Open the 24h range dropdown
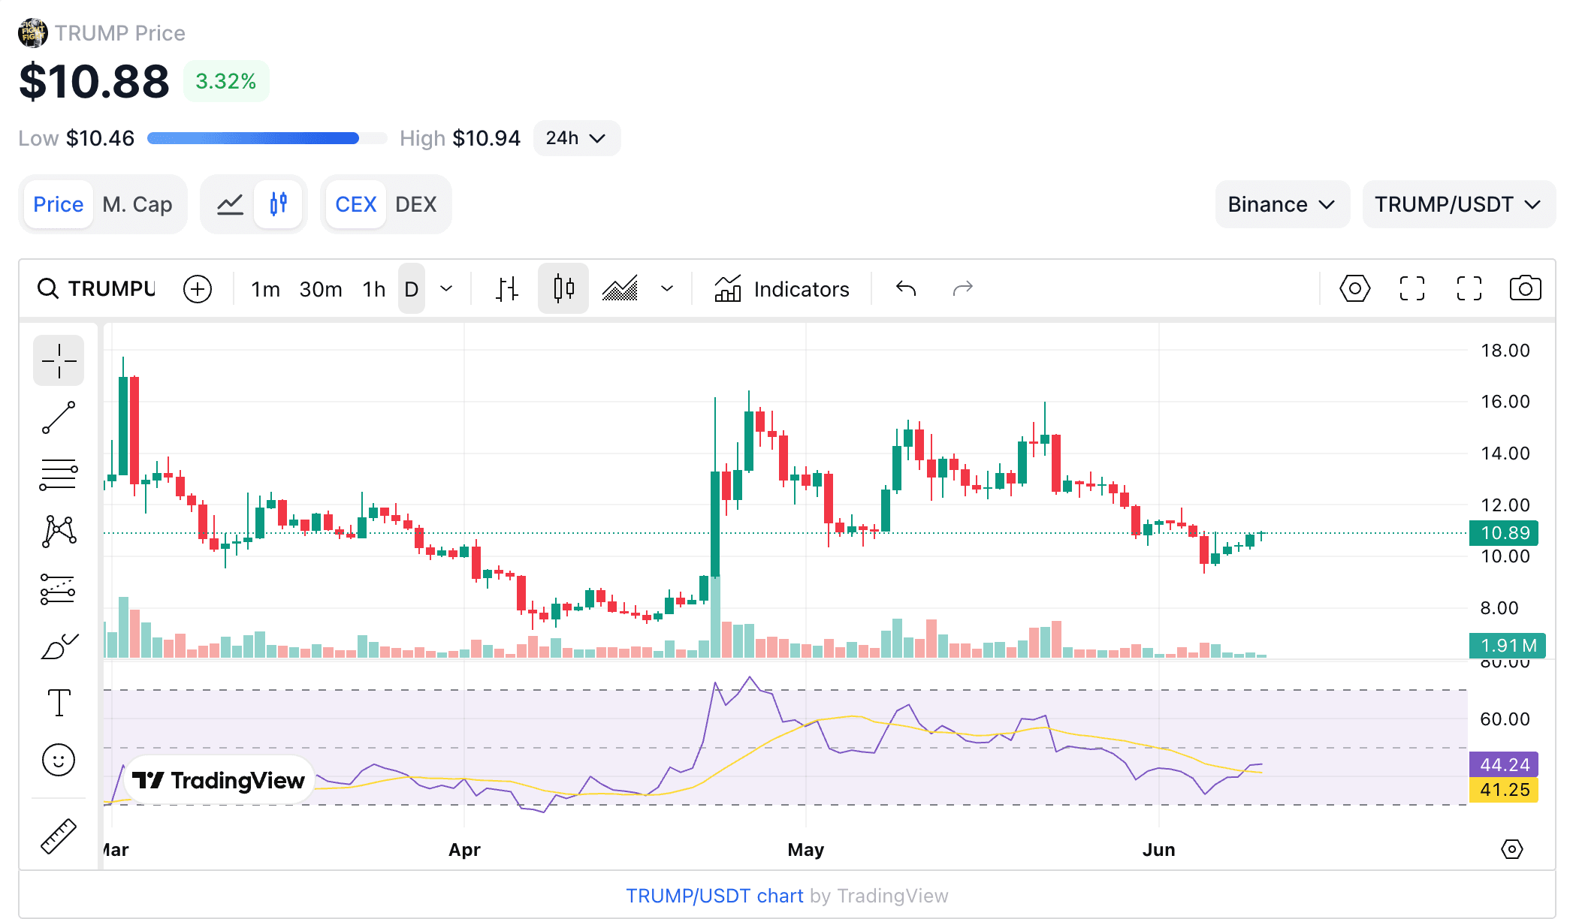The height and width of the screenshot is (919, 1573). [576, 138]
